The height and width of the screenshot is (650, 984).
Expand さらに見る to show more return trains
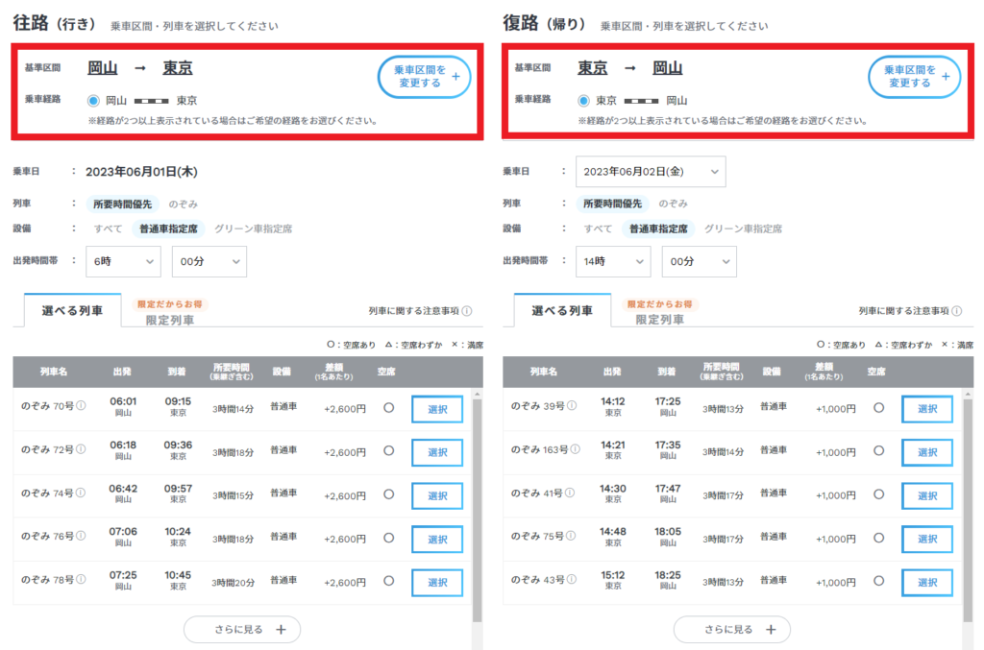coord(732,629)
